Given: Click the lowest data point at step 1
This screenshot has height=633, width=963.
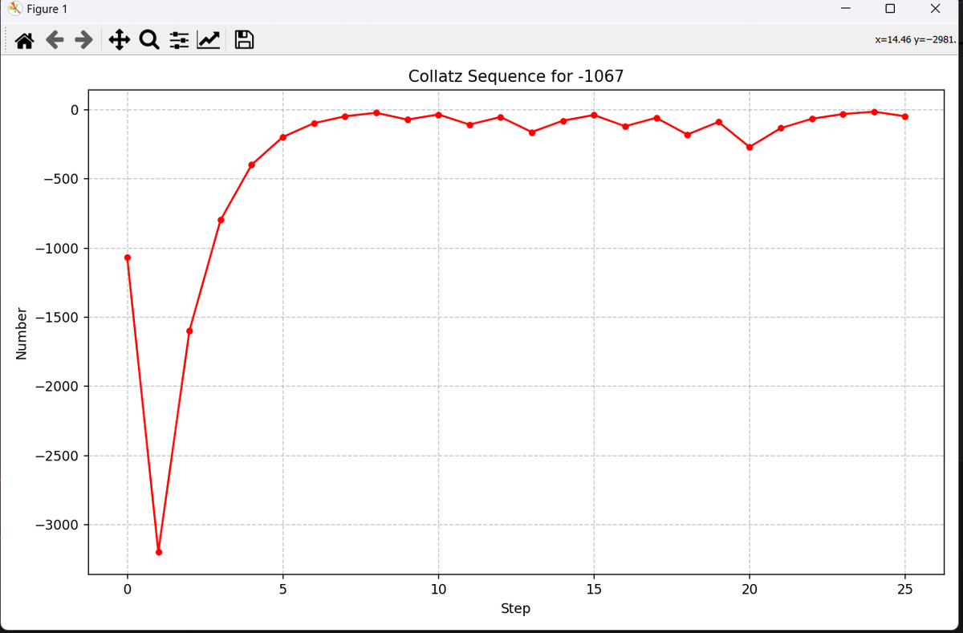Looking at the screenshot, I should coord(159,552).
